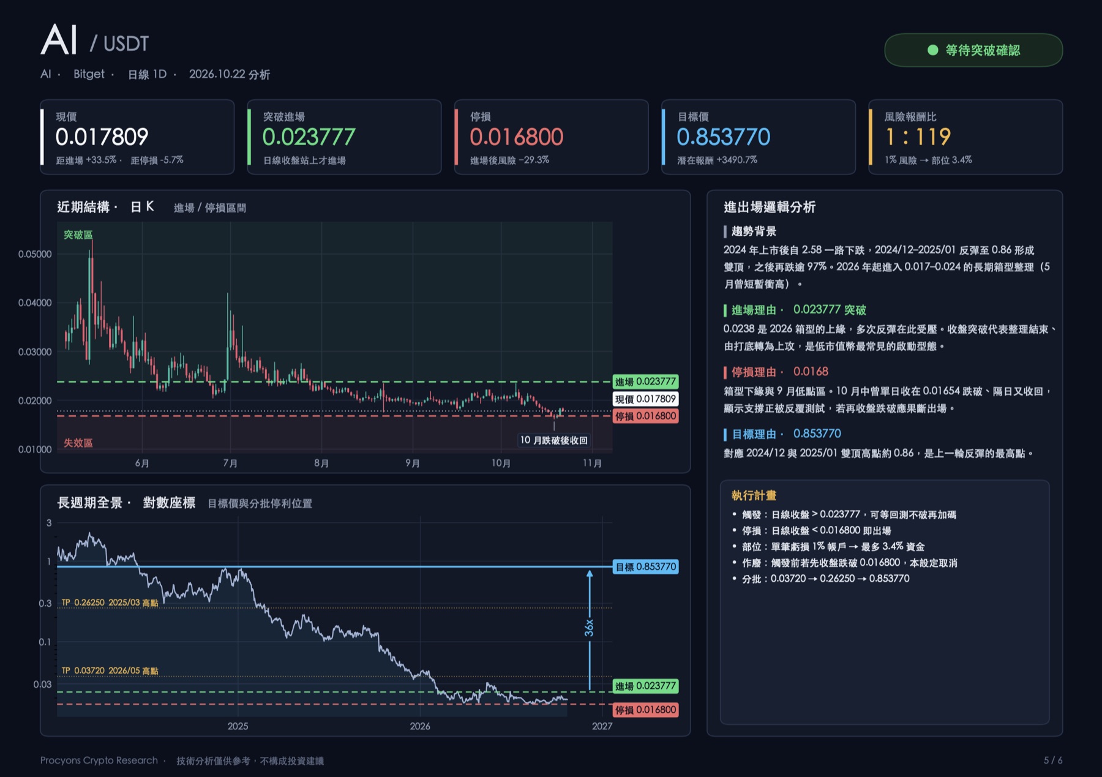Click the 10月 axis label on daily chart
Screen dimensions: 1102x777
(501, 463)
